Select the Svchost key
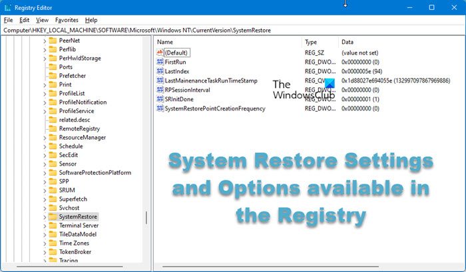The width and height of the screenshot is (466, 272). [69, 208]
